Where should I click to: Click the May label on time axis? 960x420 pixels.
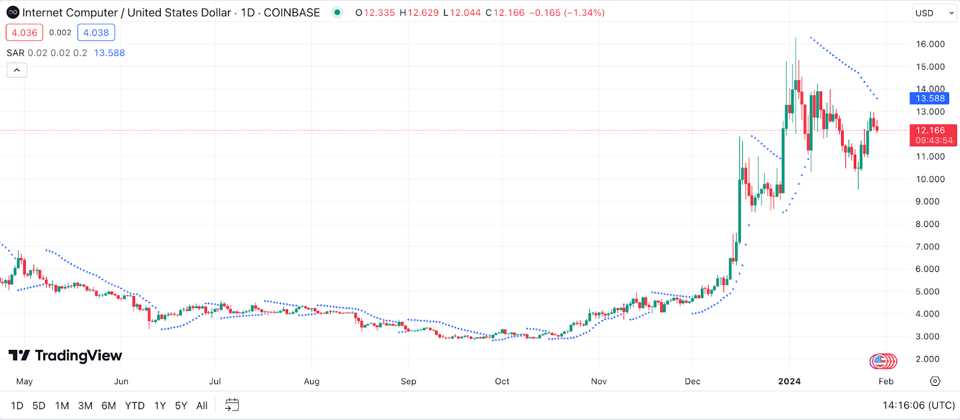click(x=25, y=381)
